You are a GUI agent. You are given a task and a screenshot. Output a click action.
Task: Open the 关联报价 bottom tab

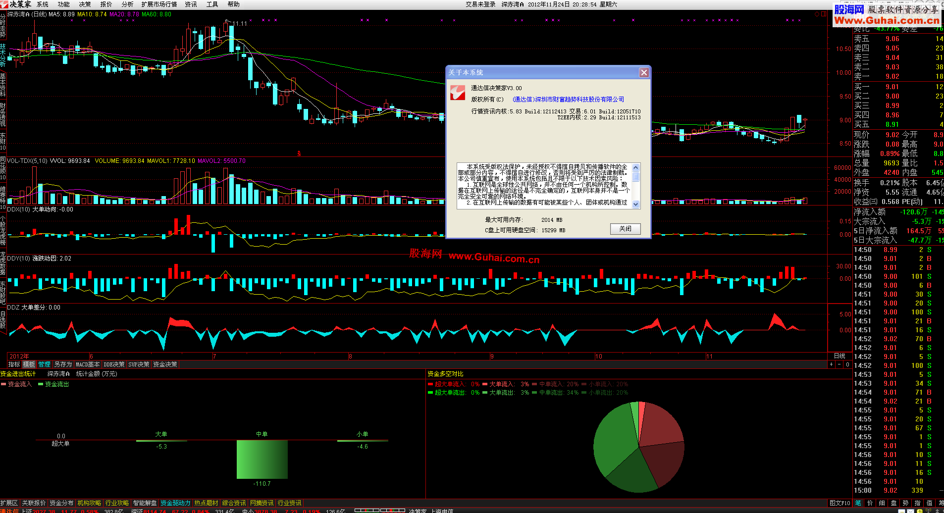(34, 503)
